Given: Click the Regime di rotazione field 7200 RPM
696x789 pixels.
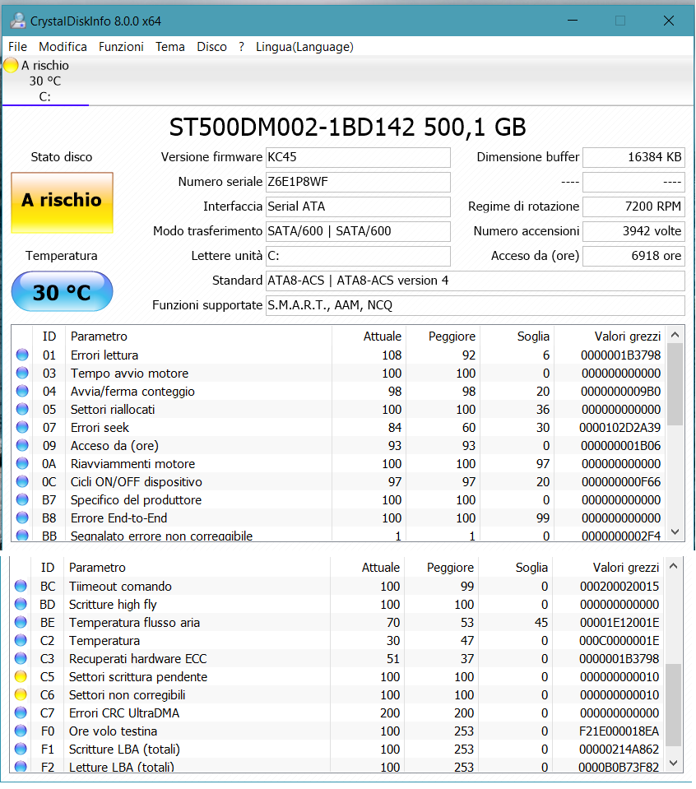Looking at the screenshot, I should (x=633, y=207).
